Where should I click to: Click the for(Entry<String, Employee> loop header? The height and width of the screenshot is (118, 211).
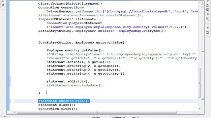coord(82,43)
